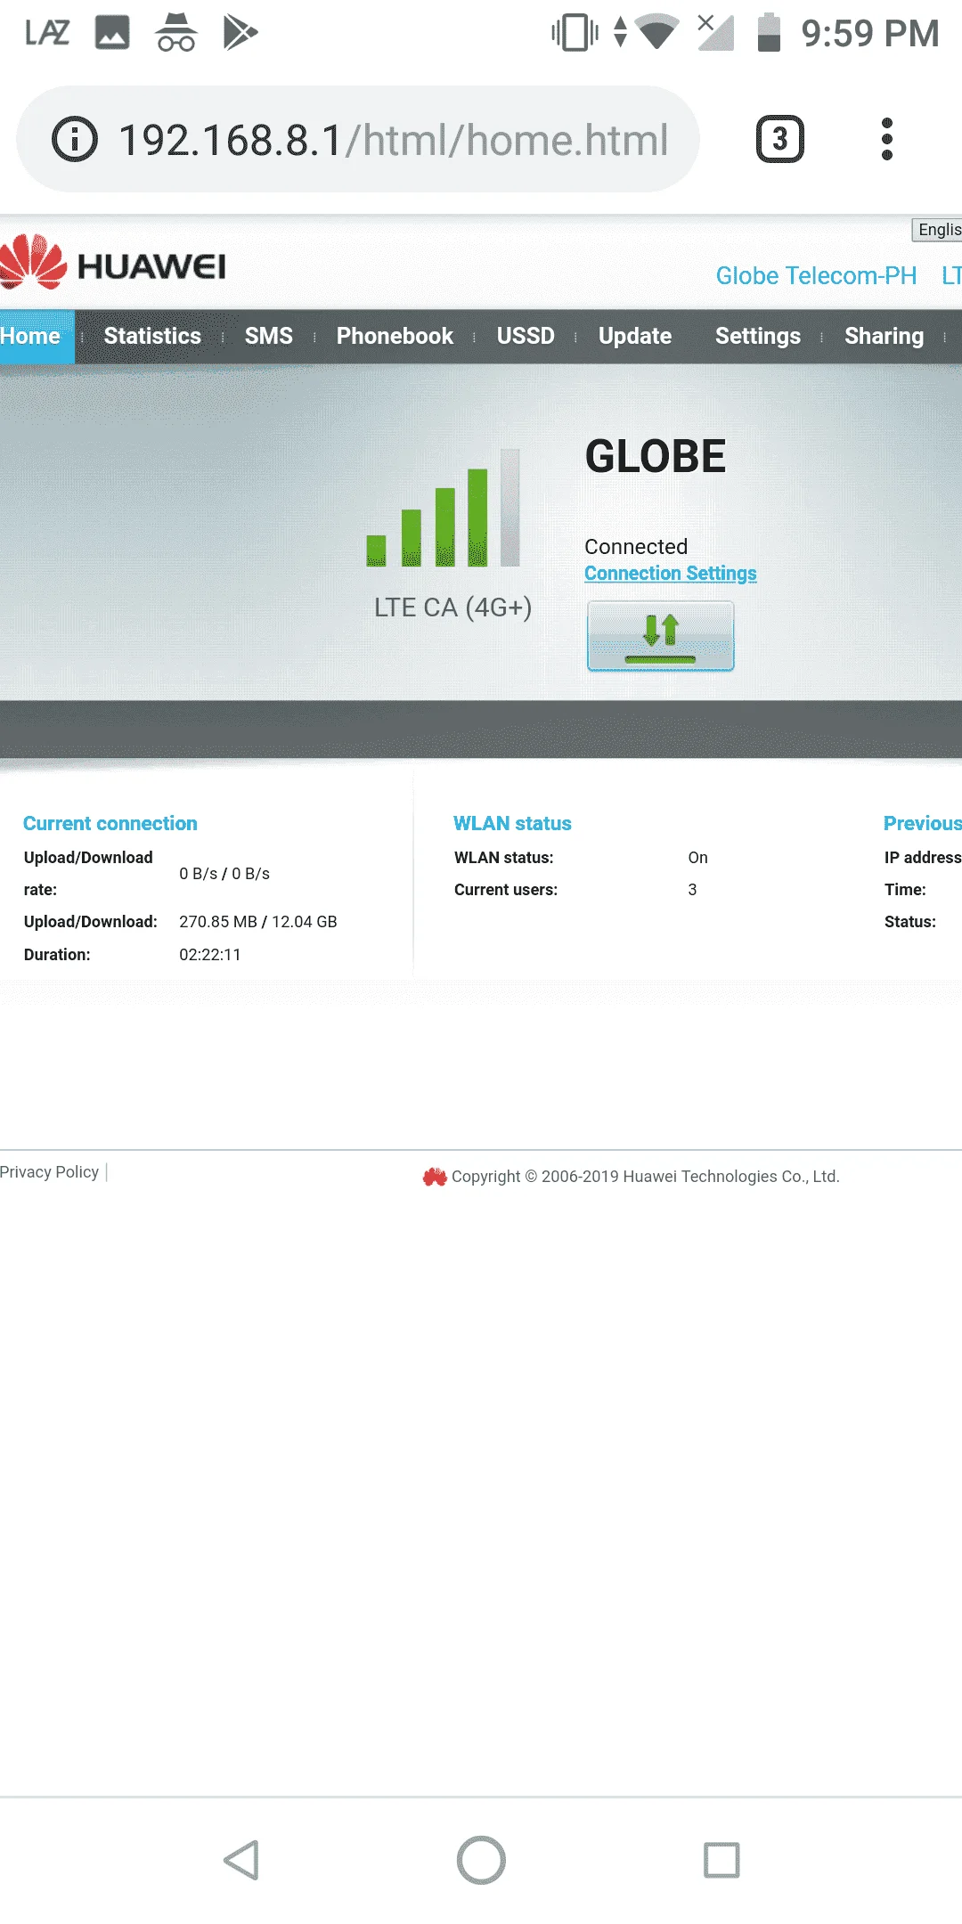Open the English language dropdown
Image resolution: width=962 pixels, height=1924 pixels.
tap(937, 230)
